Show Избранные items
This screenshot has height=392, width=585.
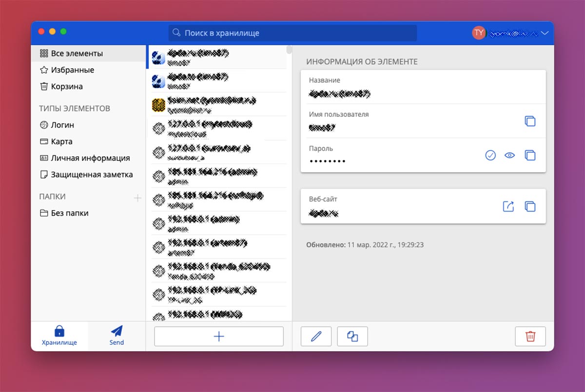(72, 70)
